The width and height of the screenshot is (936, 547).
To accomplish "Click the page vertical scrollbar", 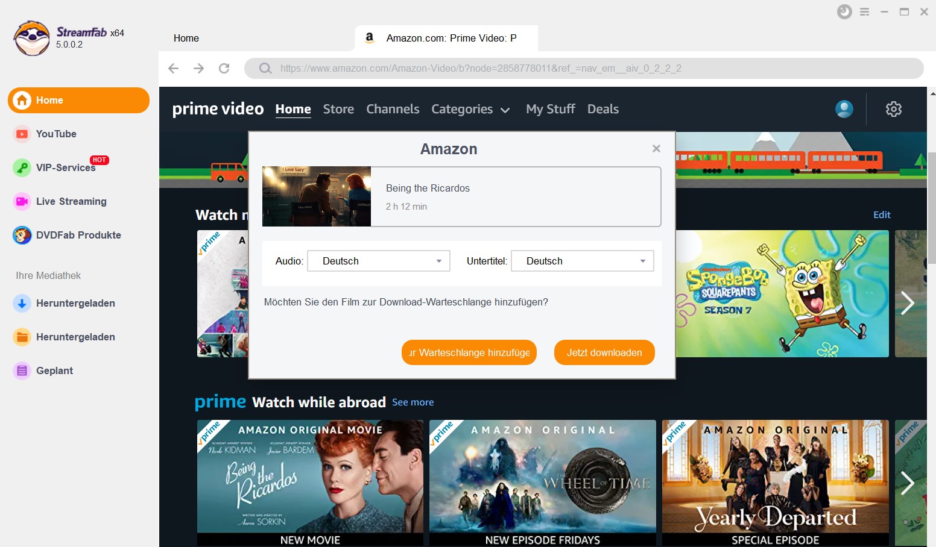I will [x=932, y=208].
